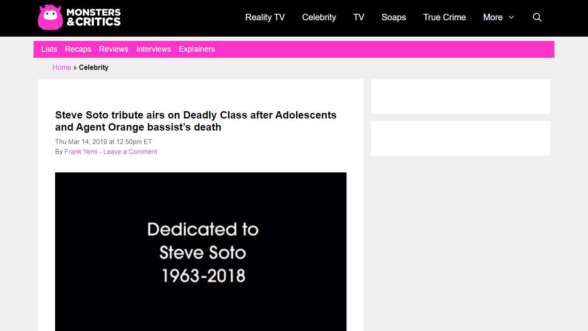This screenshot has height=331, width=588.
Task: Open the Dedicated to Steve Soto image
Action: point(201,252)
